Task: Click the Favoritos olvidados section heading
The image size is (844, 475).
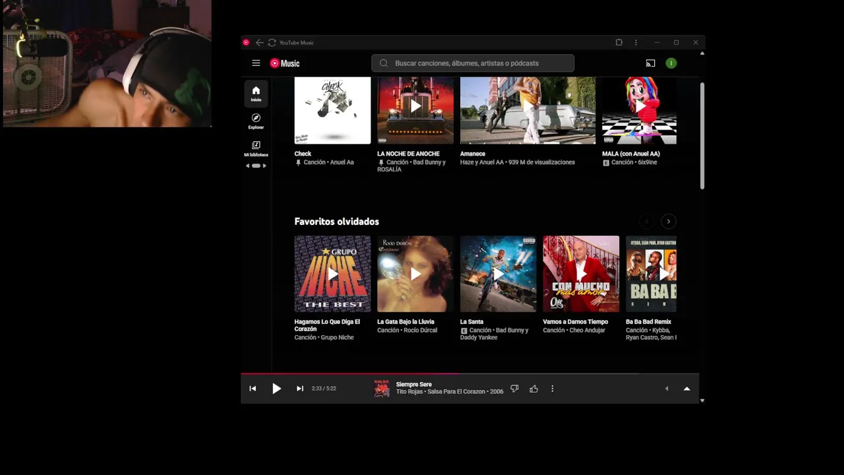Action: click(x=336, y=222)
